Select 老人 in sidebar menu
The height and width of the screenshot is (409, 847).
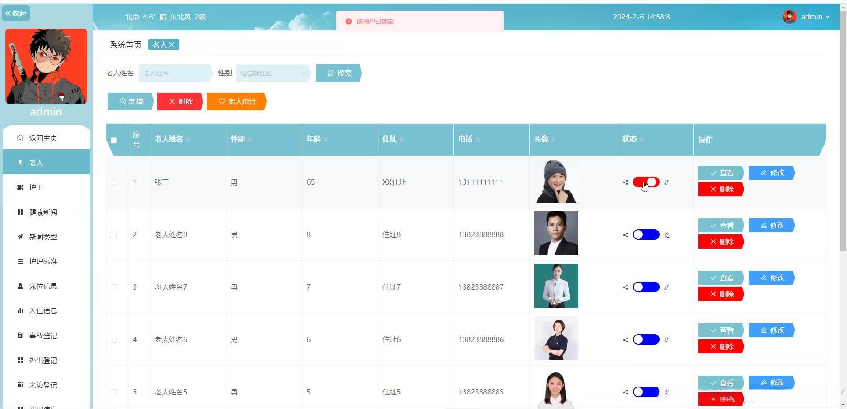pyautogui.click(x=46, y=163)
